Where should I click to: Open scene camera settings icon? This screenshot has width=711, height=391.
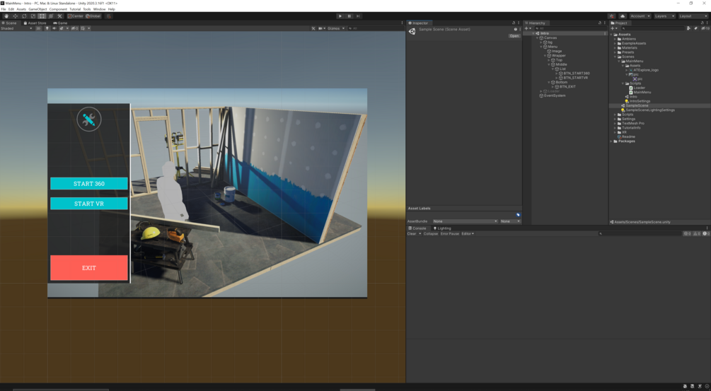tap(321, 28)
